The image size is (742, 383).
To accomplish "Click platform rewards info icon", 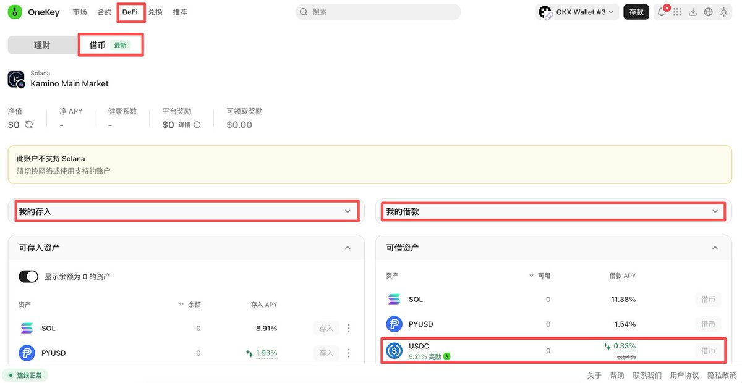I will [197, 125].
